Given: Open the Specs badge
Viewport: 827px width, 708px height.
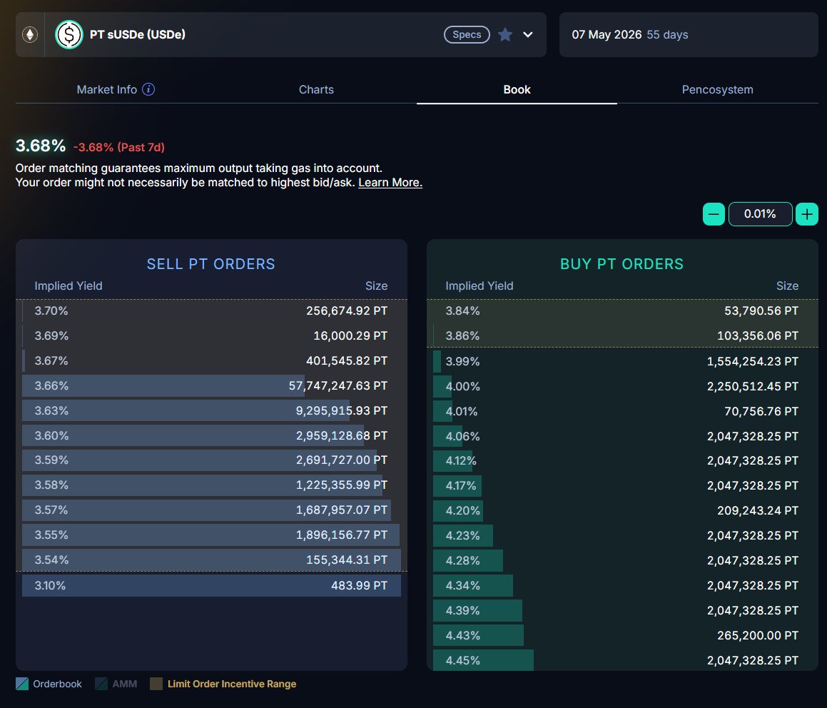Looking at the screenshot, I should [467, 35].
